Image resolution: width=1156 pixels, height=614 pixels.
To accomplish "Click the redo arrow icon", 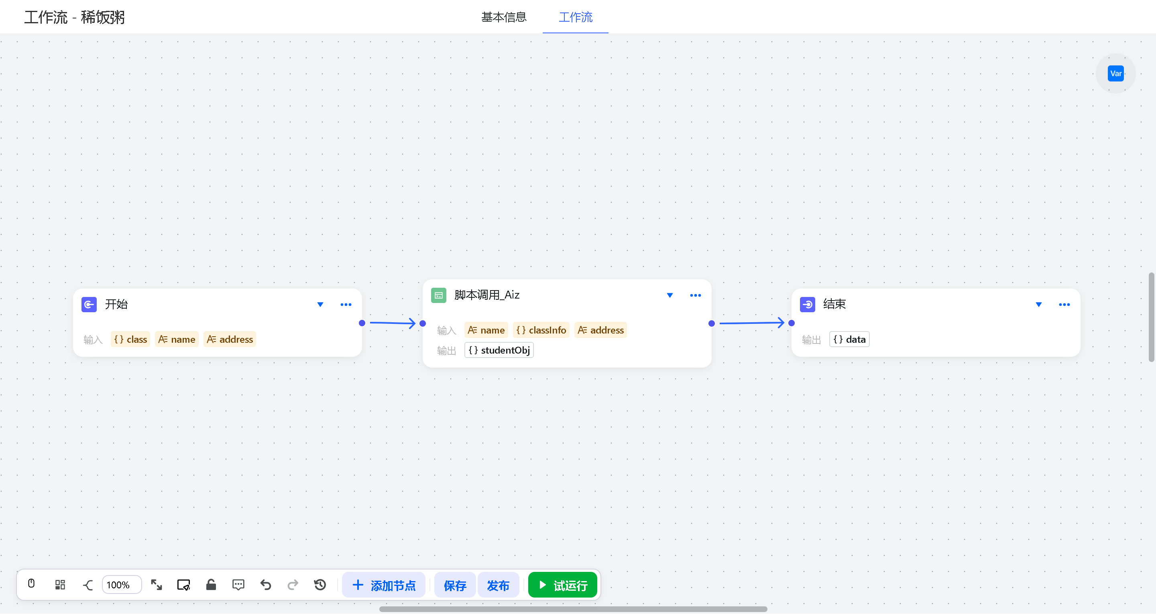I will point(293,585).
